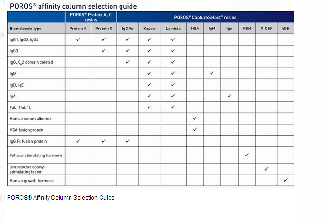Select the Kappa column header
322x224 pixels.
(149, 29)
